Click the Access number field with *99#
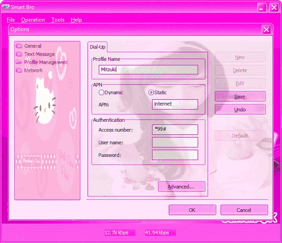Viewport: 282px width, 243px height. coord(175,129)
